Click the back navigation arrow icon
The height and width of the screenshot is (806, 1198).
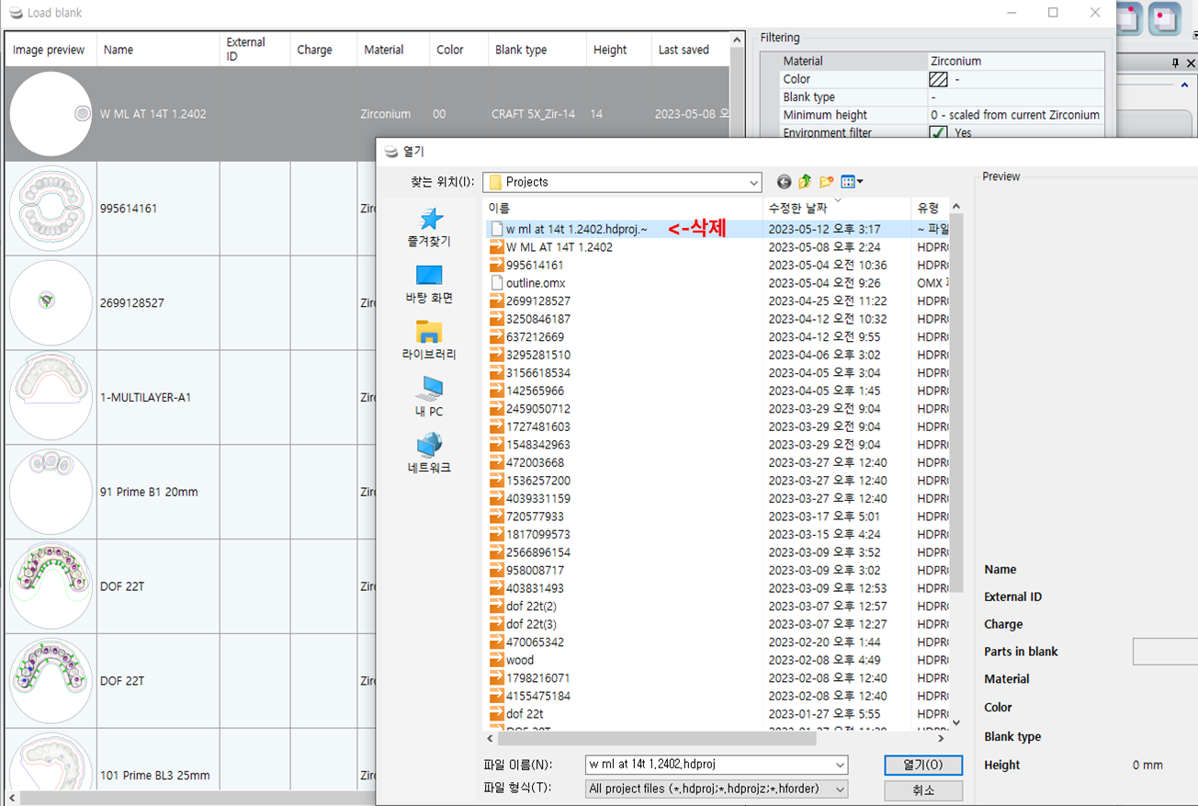pyautogui.click(x=784, y=182)
